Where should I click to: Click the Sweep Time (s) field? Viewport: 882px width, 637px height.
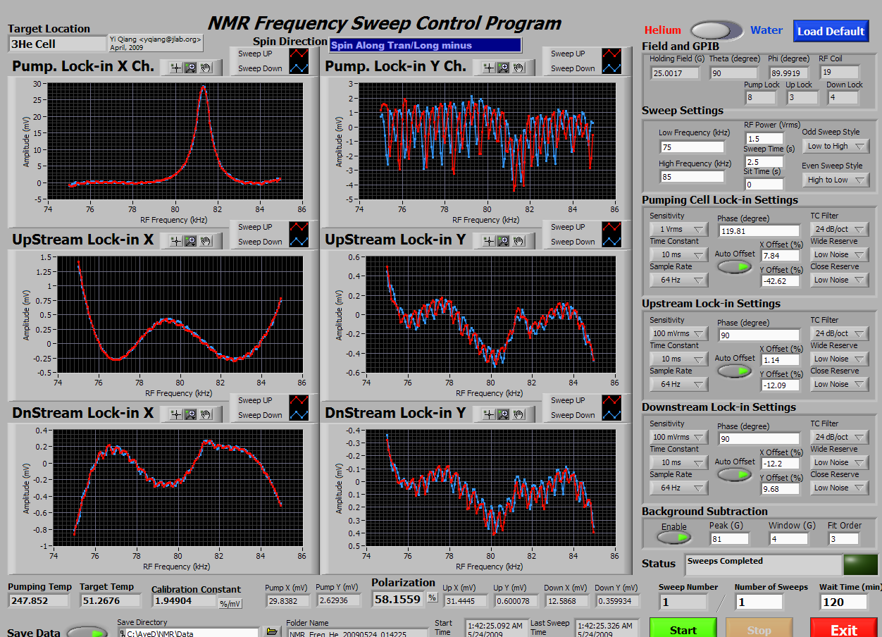coord(764,162)
